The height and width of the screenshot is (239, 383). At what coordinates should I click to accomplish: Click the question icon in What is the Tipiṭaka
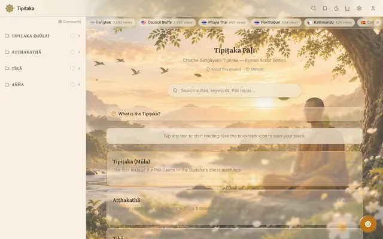tap(114, 114)
